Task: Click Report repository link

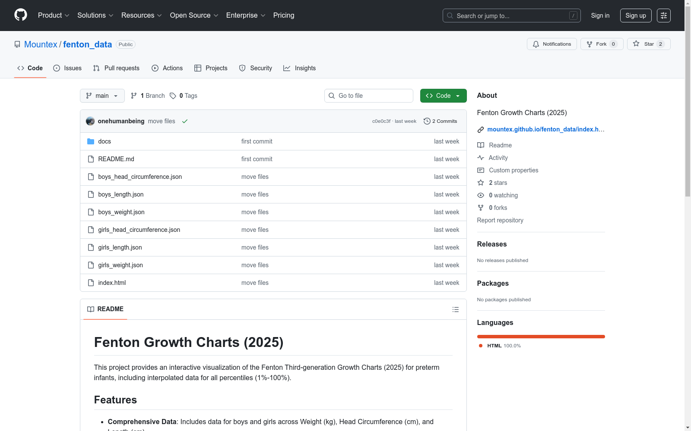Action: point(500,220)
